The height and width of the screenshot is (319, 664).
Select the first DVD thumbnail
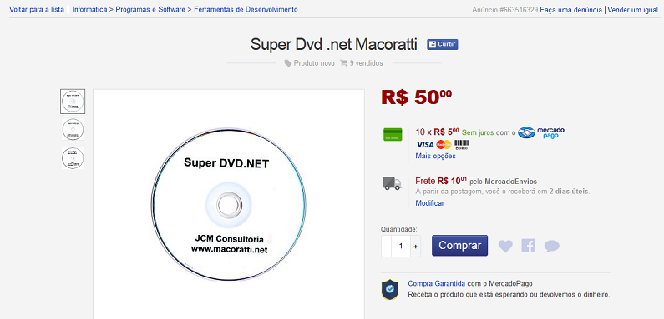[73, 102]
